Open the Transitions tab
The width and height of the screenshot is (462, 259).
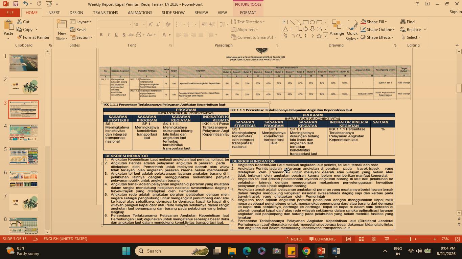pos(106,12)
